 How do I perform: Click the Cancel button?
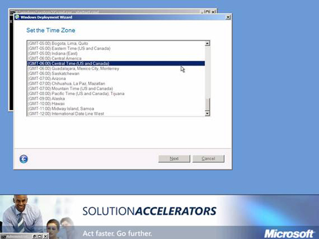[208, 158]
